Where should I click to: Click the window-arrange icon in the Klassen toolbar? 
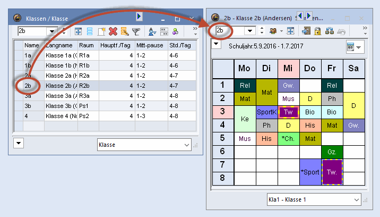coord(78,31)
